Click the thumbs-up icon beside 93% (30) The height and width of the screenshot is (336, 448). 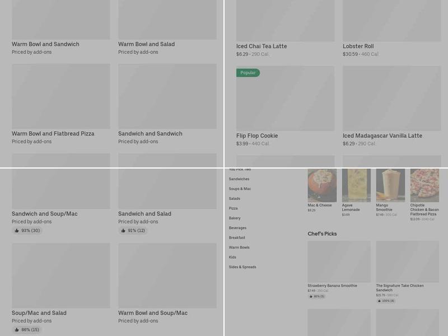pyautogui.click(x=17, y=231)
